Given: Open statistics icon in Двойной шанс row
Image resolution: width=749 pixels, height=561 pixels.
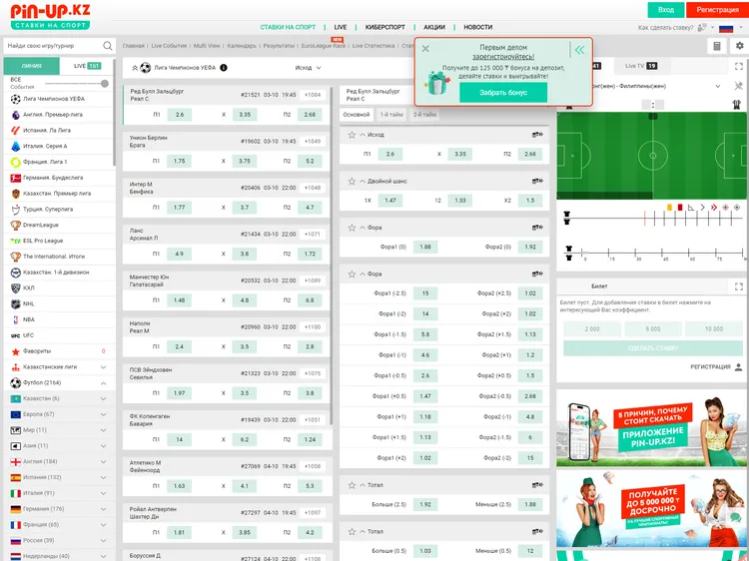Looking at the screenshot, I should click(537, 182).
